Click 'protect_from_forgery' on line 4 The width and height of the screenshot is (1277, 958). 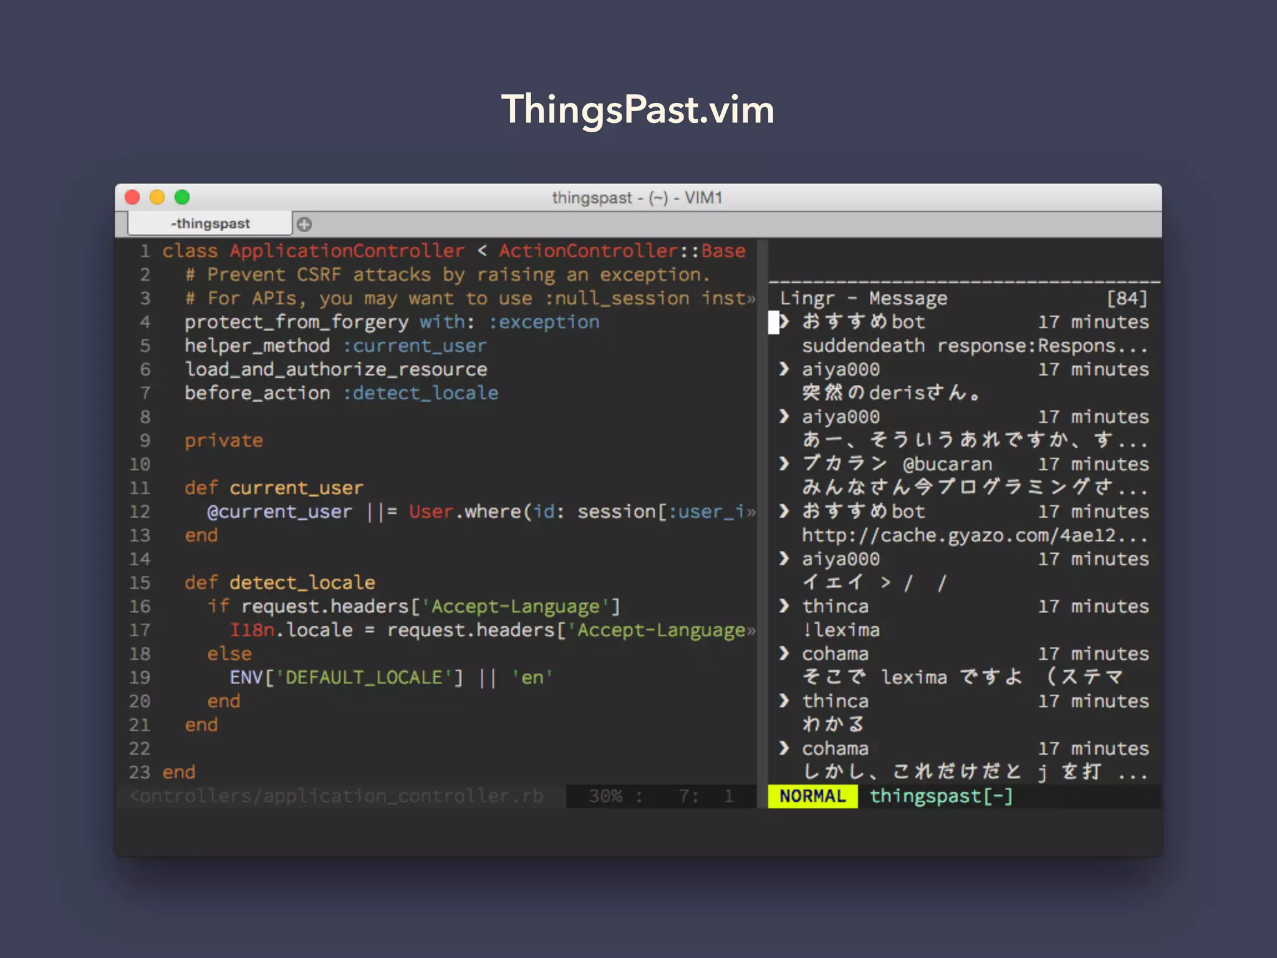[296, 322]
